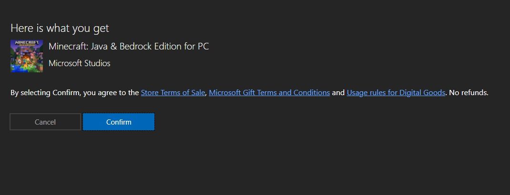Click the Cancel button
Screen dimensions: 510x195
pos(45,122)
